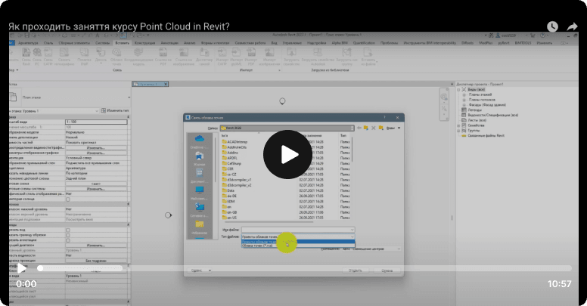
Task: Expand Планы этажей in project browser
Action: click(464, 95)
